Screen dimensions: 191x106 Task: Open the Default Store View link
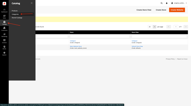(137, 46)
